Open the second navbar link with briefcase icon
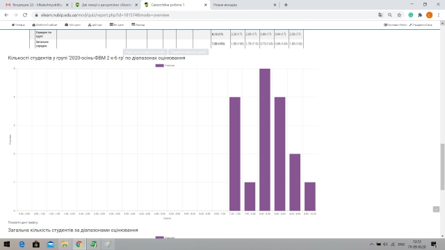Viewport: 445px width, 250px height. pos(44,25)
